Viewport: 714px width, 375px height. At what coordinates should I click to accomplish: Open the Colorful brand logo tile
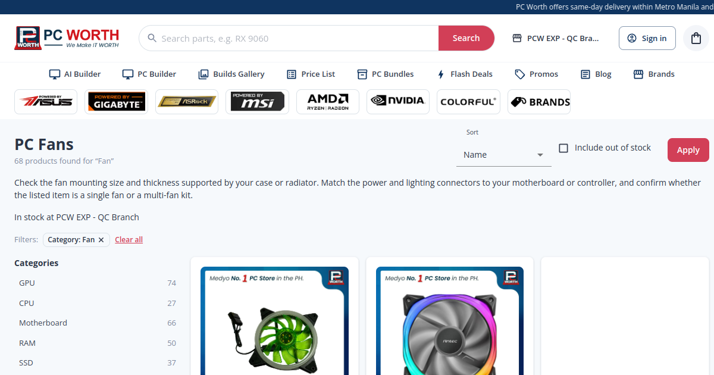tap(468, 102)
